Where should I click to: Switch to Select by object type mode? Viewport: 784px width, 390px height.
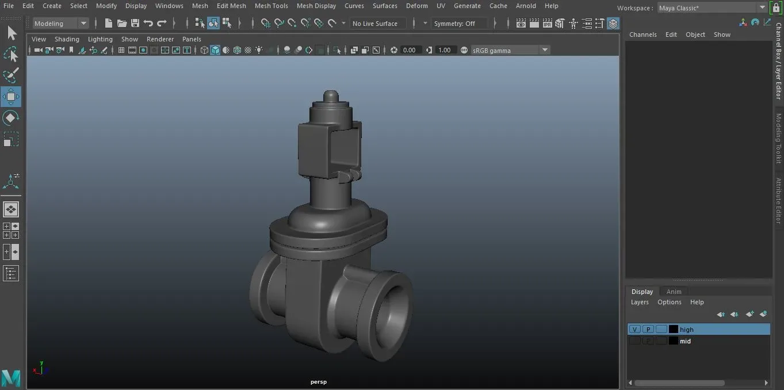click(213, 24)
